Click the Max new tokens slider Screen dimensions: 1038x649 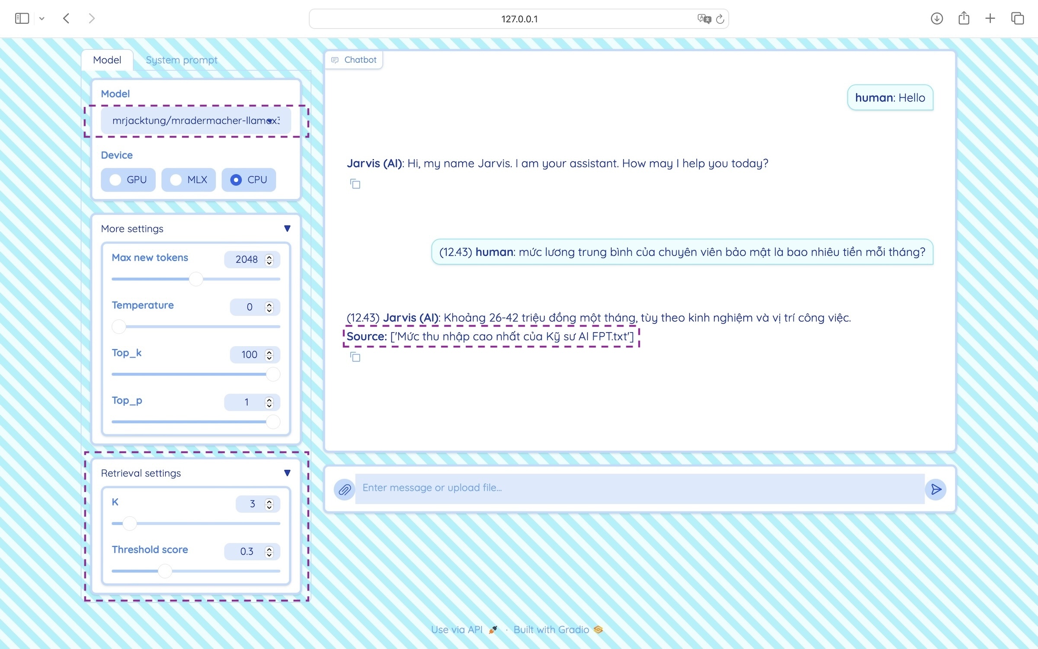pyautogui.click(x=196, y=279)
